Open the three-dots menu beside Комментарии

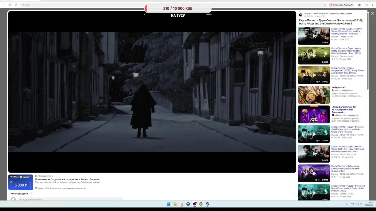(294, 193)
